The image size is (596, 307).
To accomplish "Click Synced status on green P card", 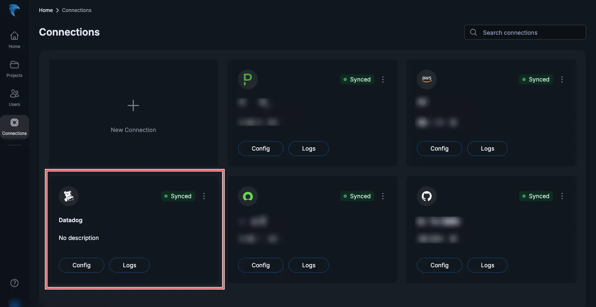I will coord(357,79).
